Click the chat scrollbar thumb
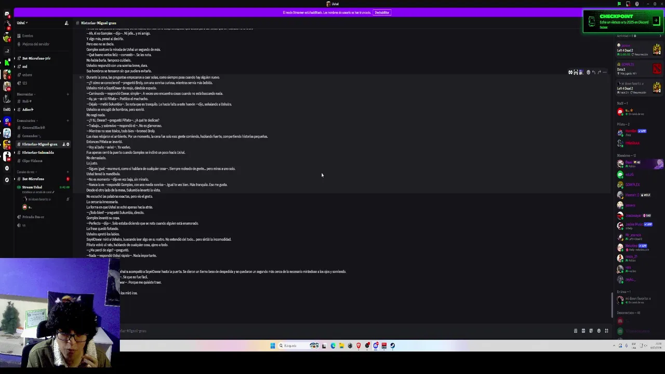The height and width of the screenshot is (374, 665). tap(611, 306)
